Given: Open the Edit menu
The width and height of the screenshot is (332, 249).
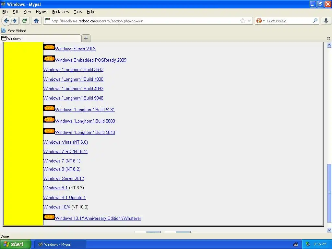Looking at the screenshot, I should [16, 12].
